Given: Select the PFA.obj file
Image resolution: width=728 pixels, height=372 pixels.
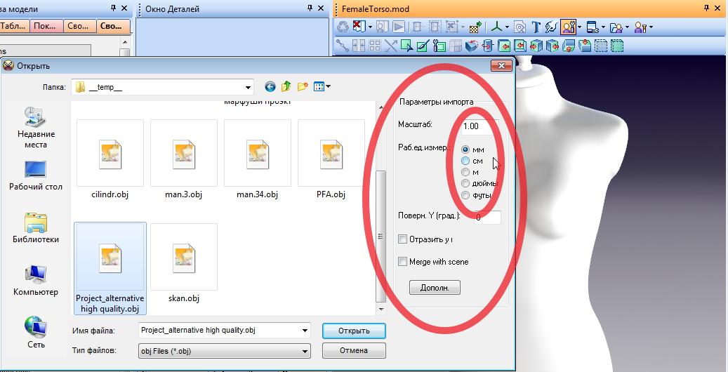Looking at the screenshot, I should tap(331, 160).
